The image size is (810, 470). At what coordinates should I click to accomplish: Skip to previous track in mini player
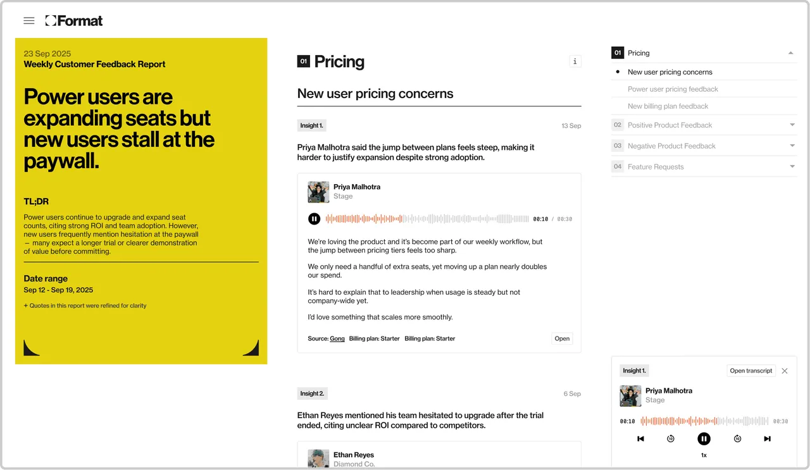coord(640,439)
